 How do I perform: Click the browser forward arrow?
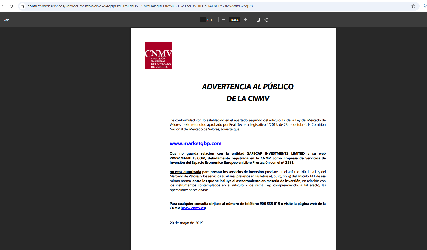(x=2, y=6)
